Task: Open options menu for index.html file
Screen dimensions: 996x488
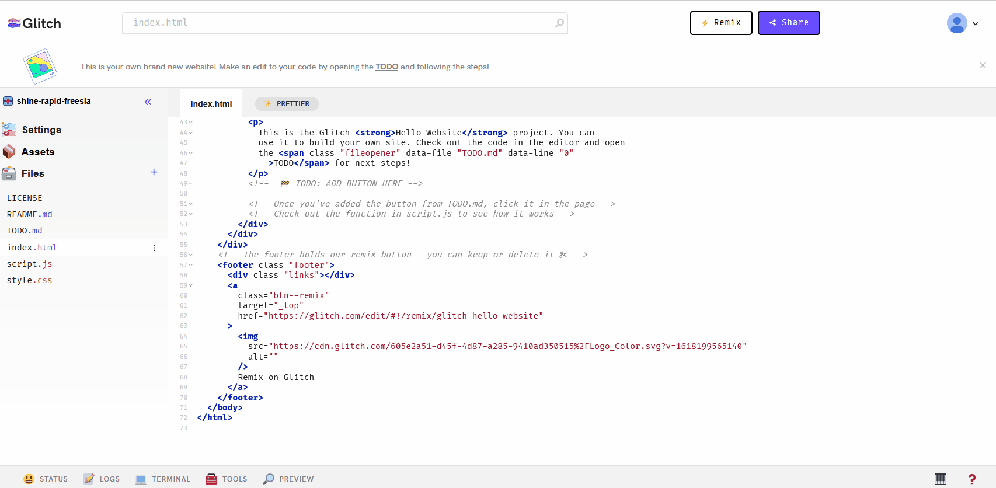Action: point(154,248)
